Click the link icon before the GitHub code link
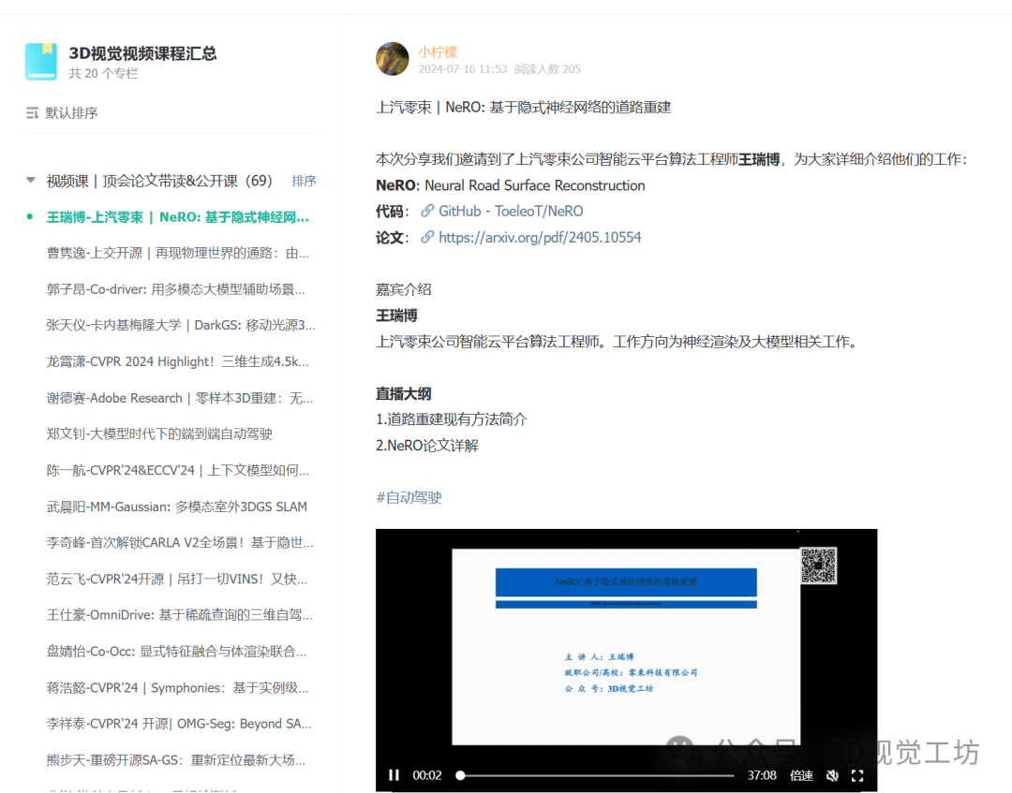The width and height of the screenshot is (1012, 793). click(429, 211)
